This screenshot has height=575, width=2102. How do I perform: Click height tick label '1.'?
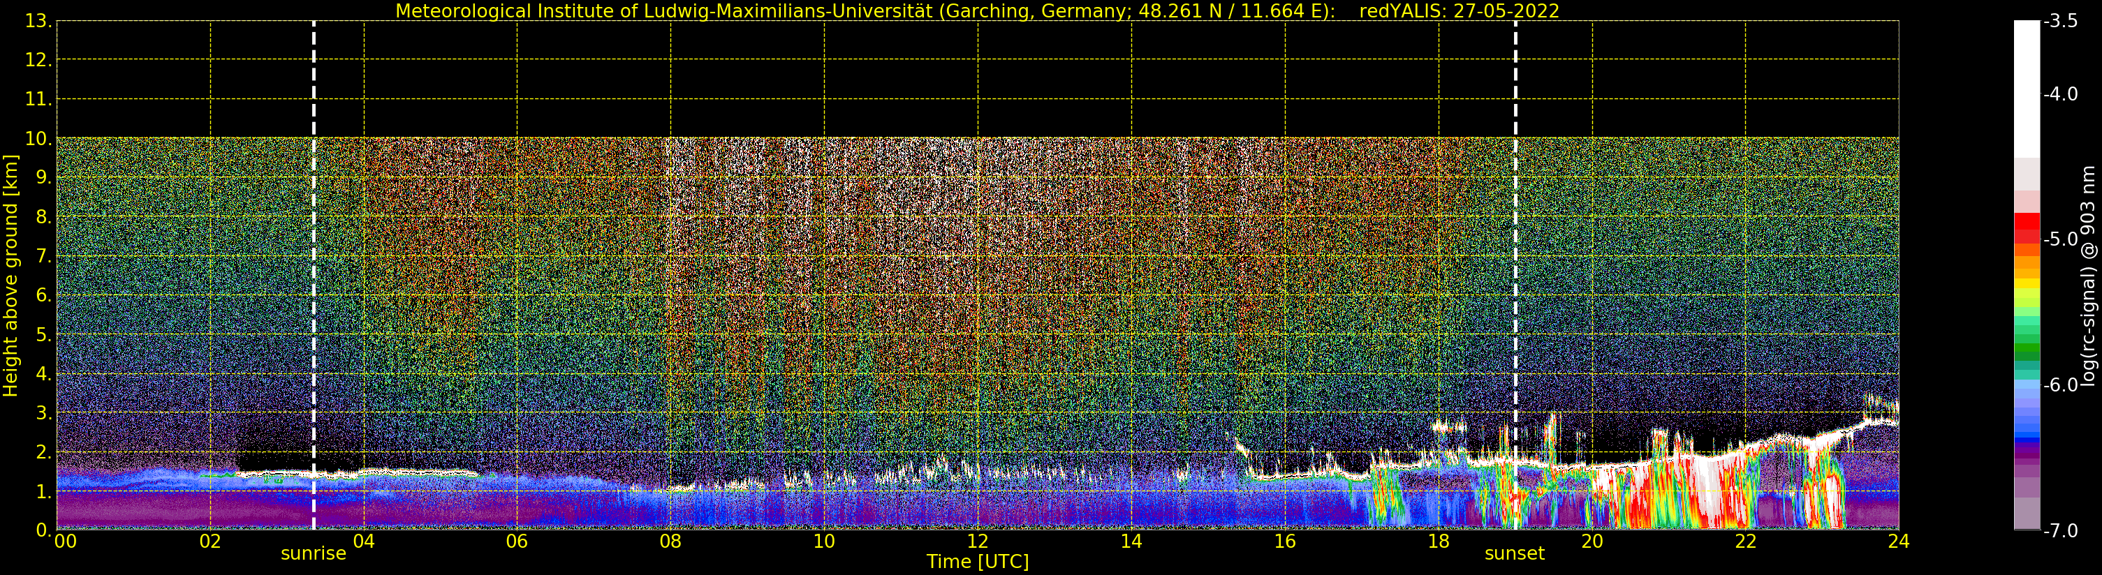point(44,491)
